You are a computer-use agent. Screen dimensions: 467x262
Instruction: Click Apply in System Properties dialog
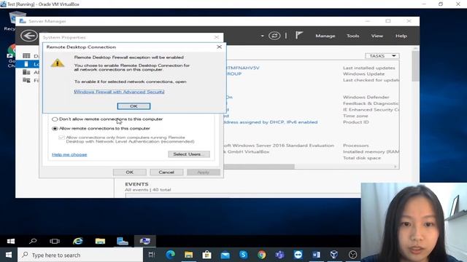204,172
